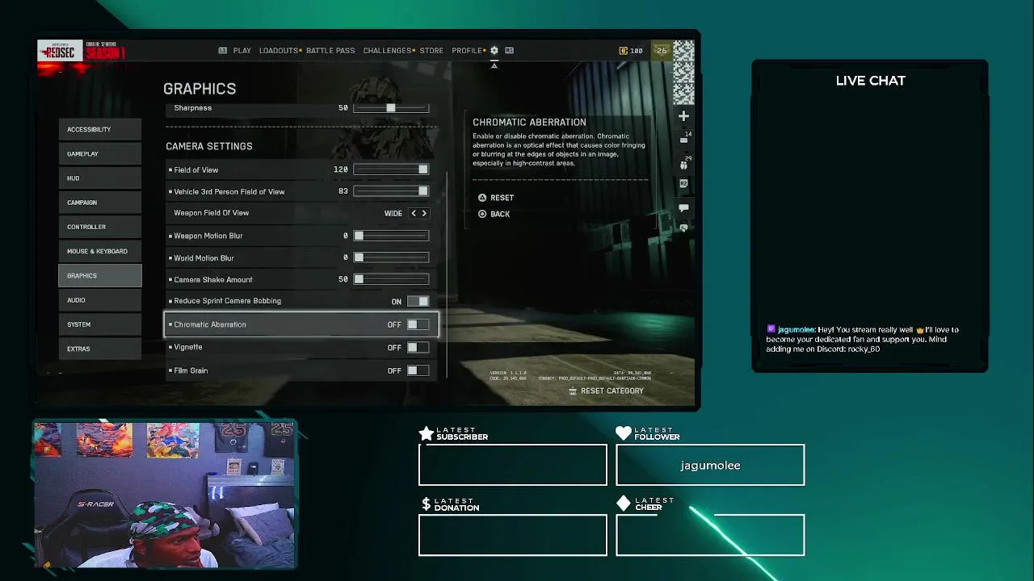Click the Camera Settings section heading

[209, 146]
